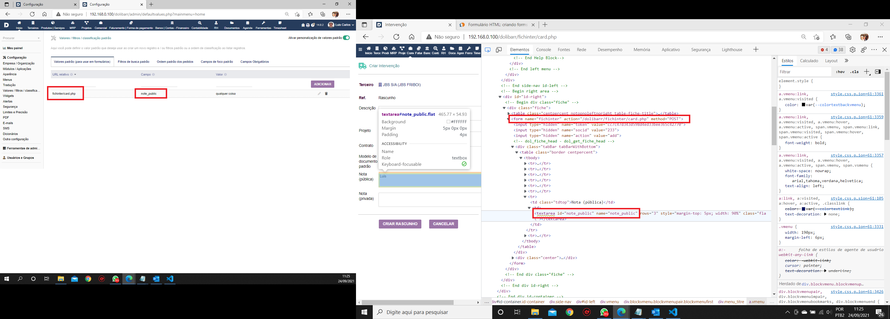Image resolution: width=890 pixels, height=319 pixels.
Task: Open DevTools feedback icon
Action: [x=863, y=50]
